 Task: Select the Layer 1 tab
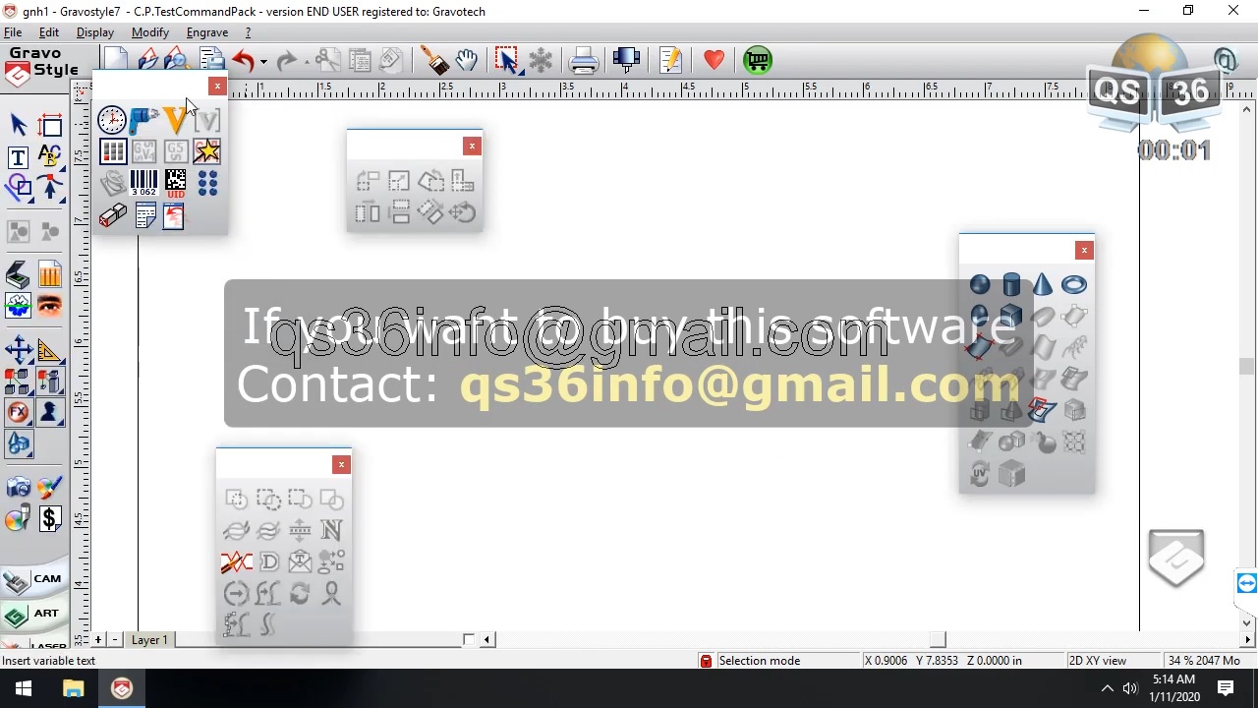149,640
